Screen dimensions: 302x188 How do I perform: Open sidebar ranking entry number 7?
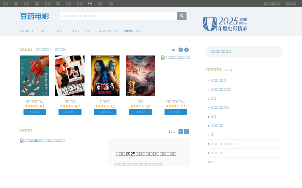pyautogui.click(x=212, y=135)
